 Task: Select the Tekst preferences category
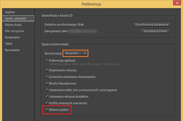click(x=9, y=44)
